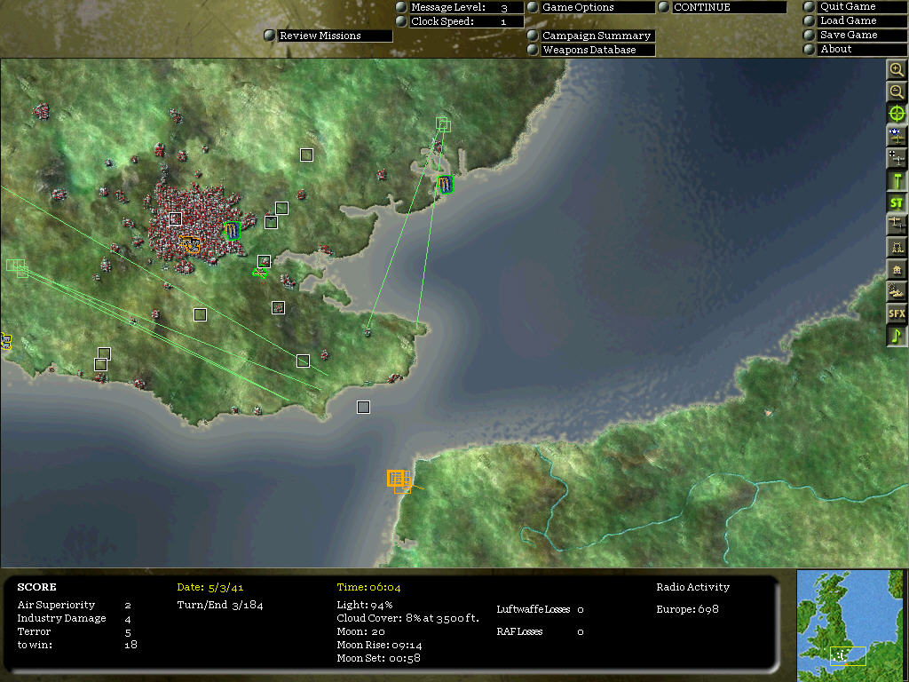The image size is (909, 682).
Task: Toggle the ships convoy icon
Action: (897, 291)
